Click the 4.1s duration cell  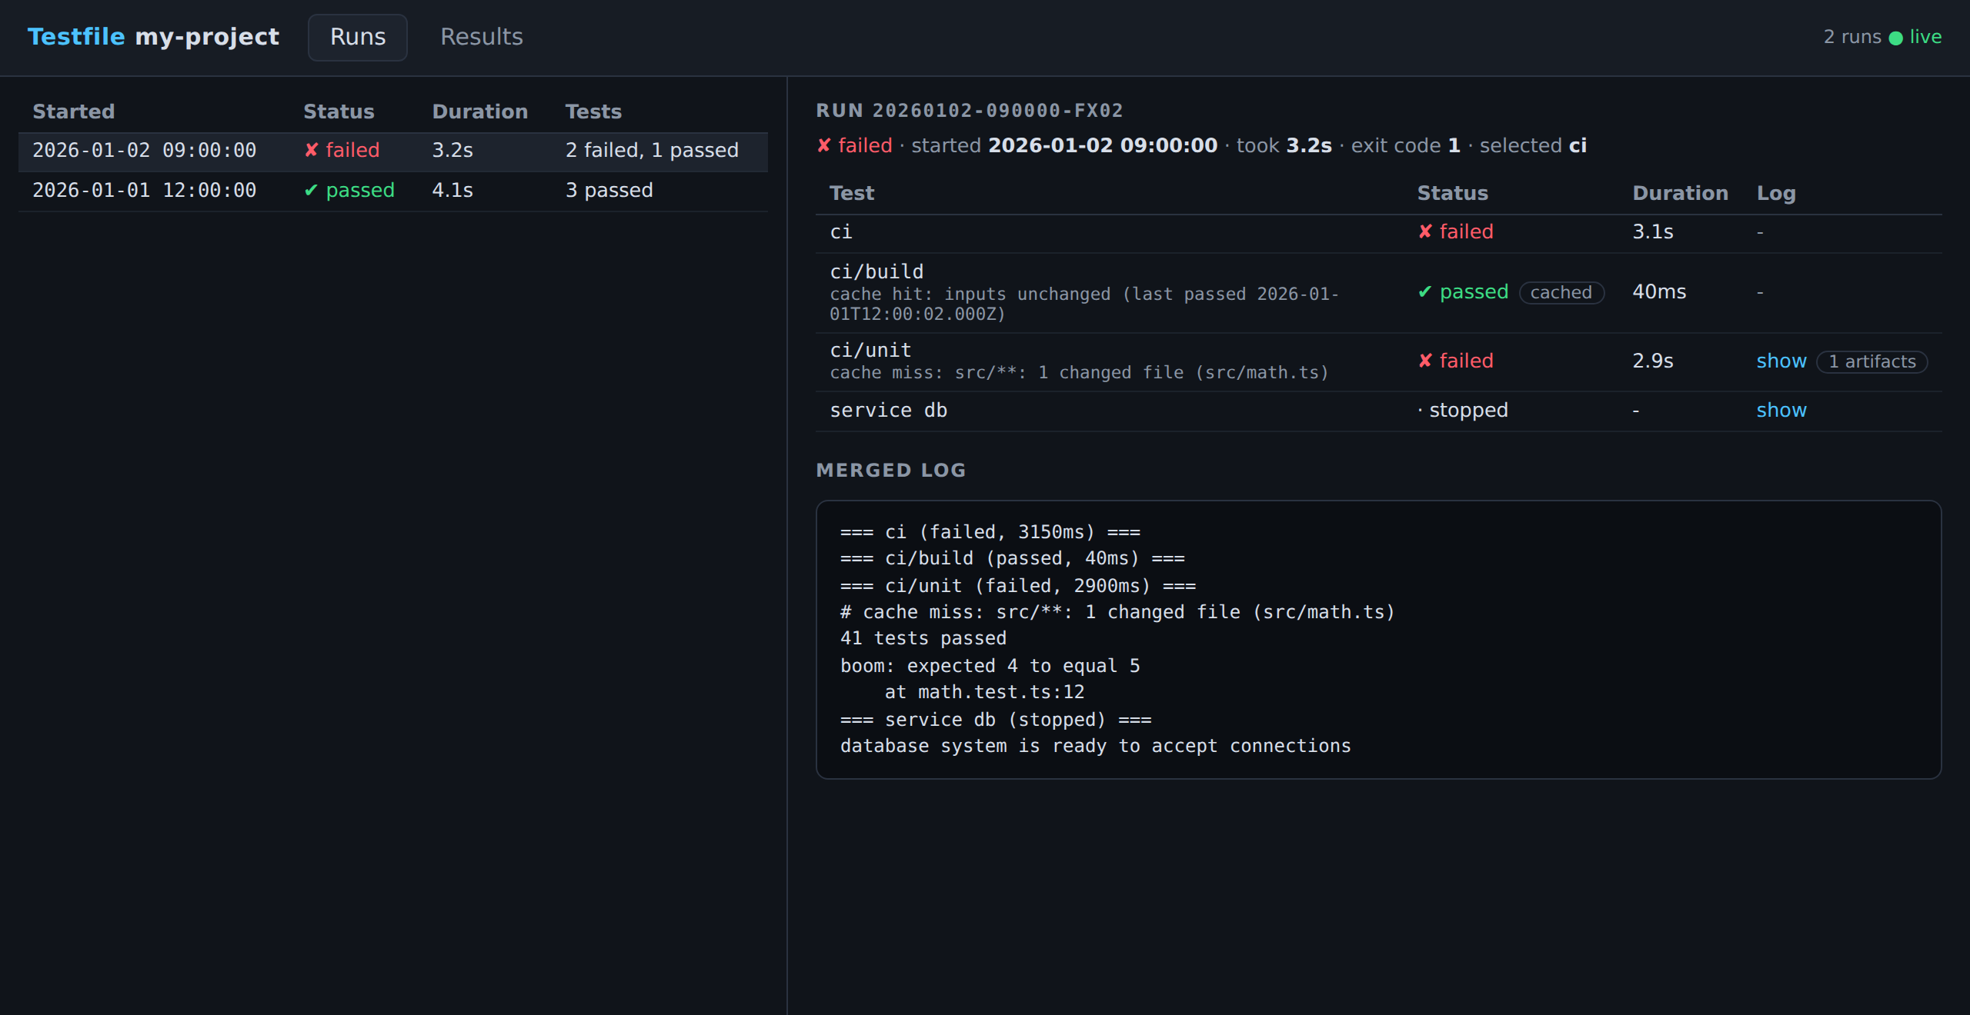pyautogui.click(x=452, y=191)
